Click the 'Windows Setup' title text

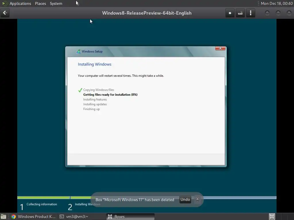click(x=92, y=52)
